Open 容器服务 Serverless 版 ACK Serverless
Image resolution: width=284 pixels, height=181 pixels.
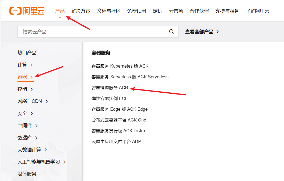coord(130,77)
